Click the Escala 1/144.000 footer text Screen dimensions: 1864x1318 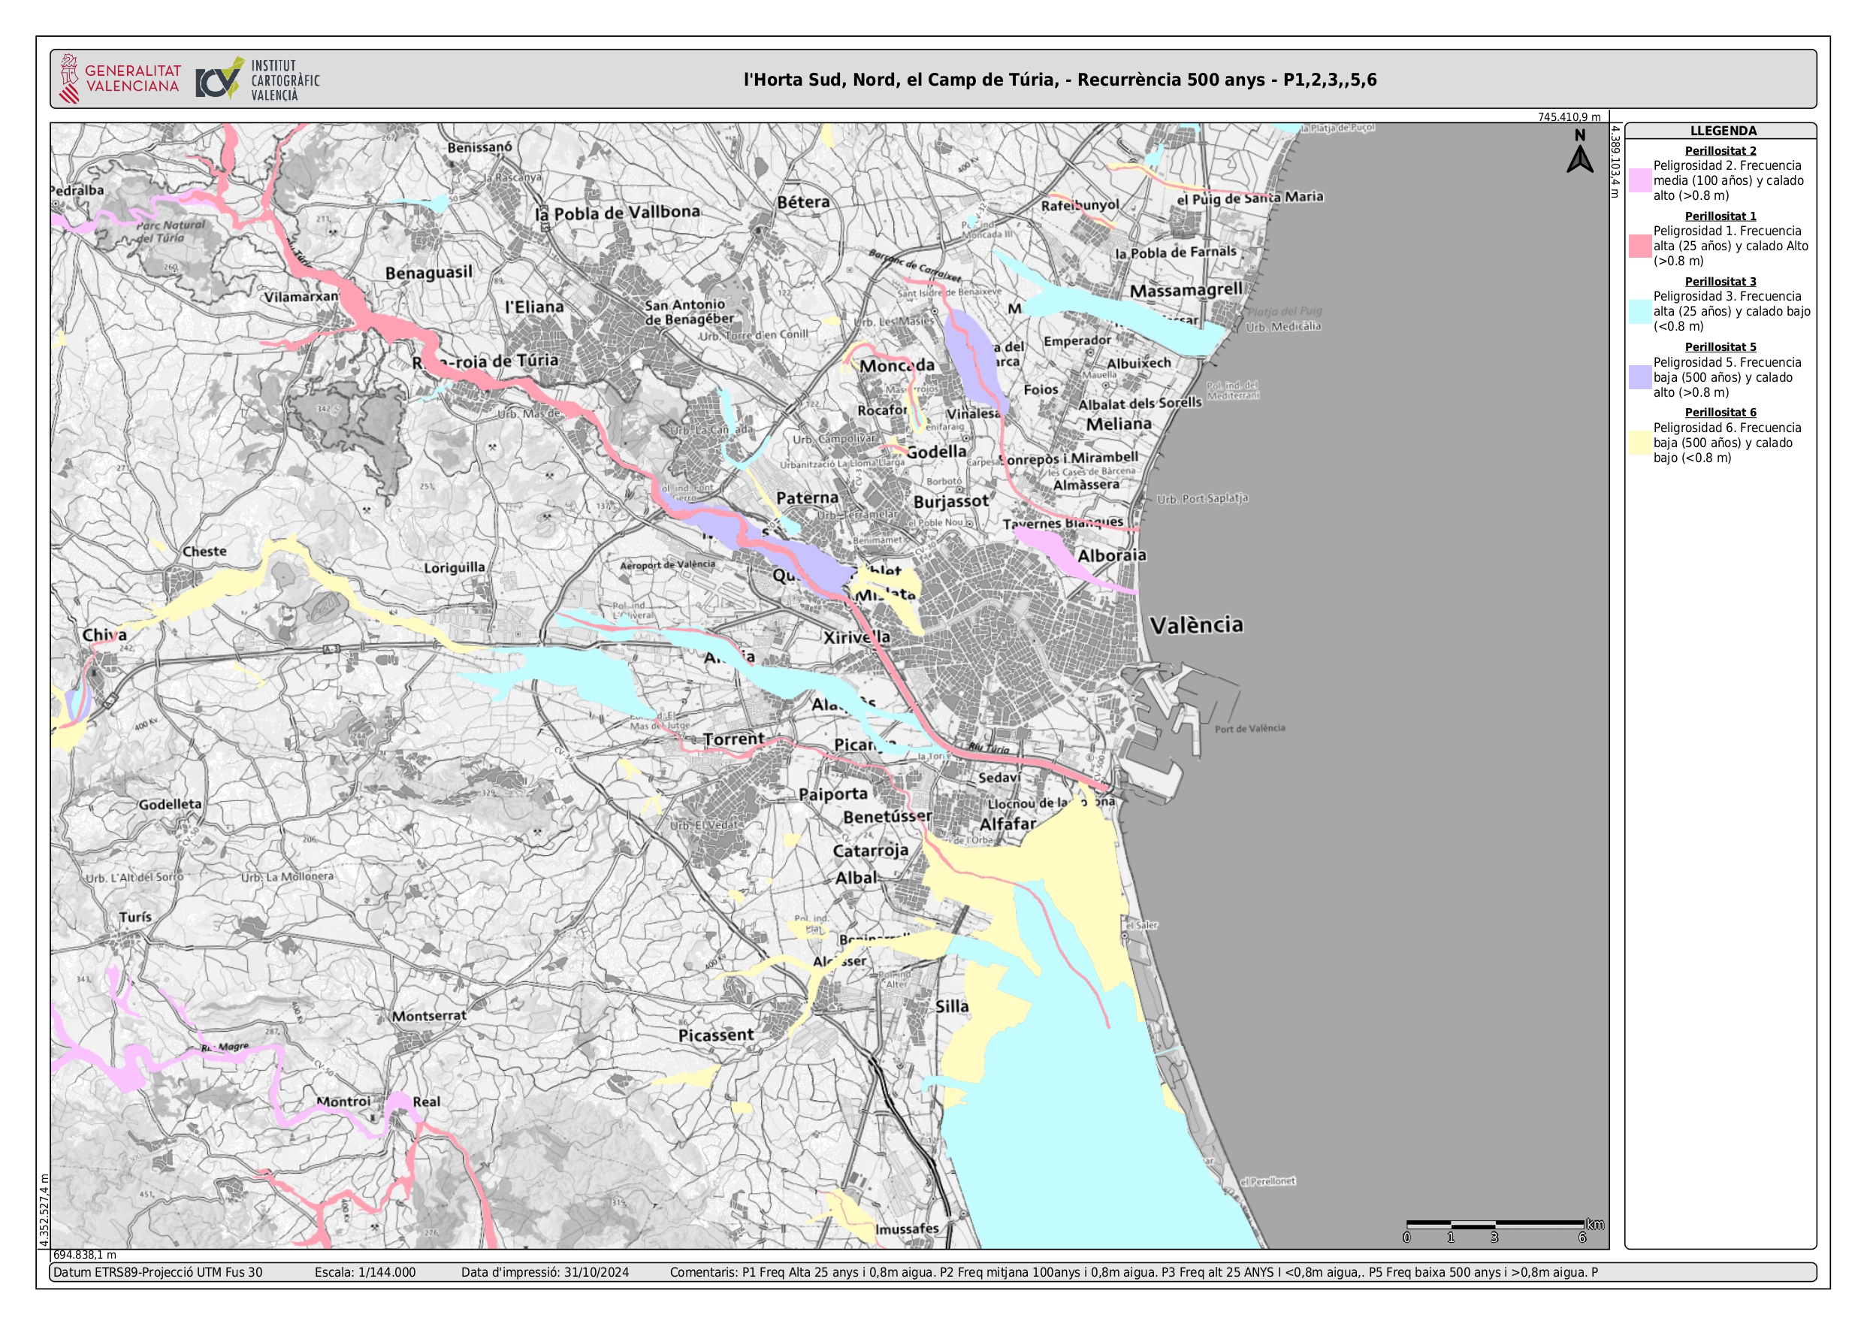click(364, 1272)
